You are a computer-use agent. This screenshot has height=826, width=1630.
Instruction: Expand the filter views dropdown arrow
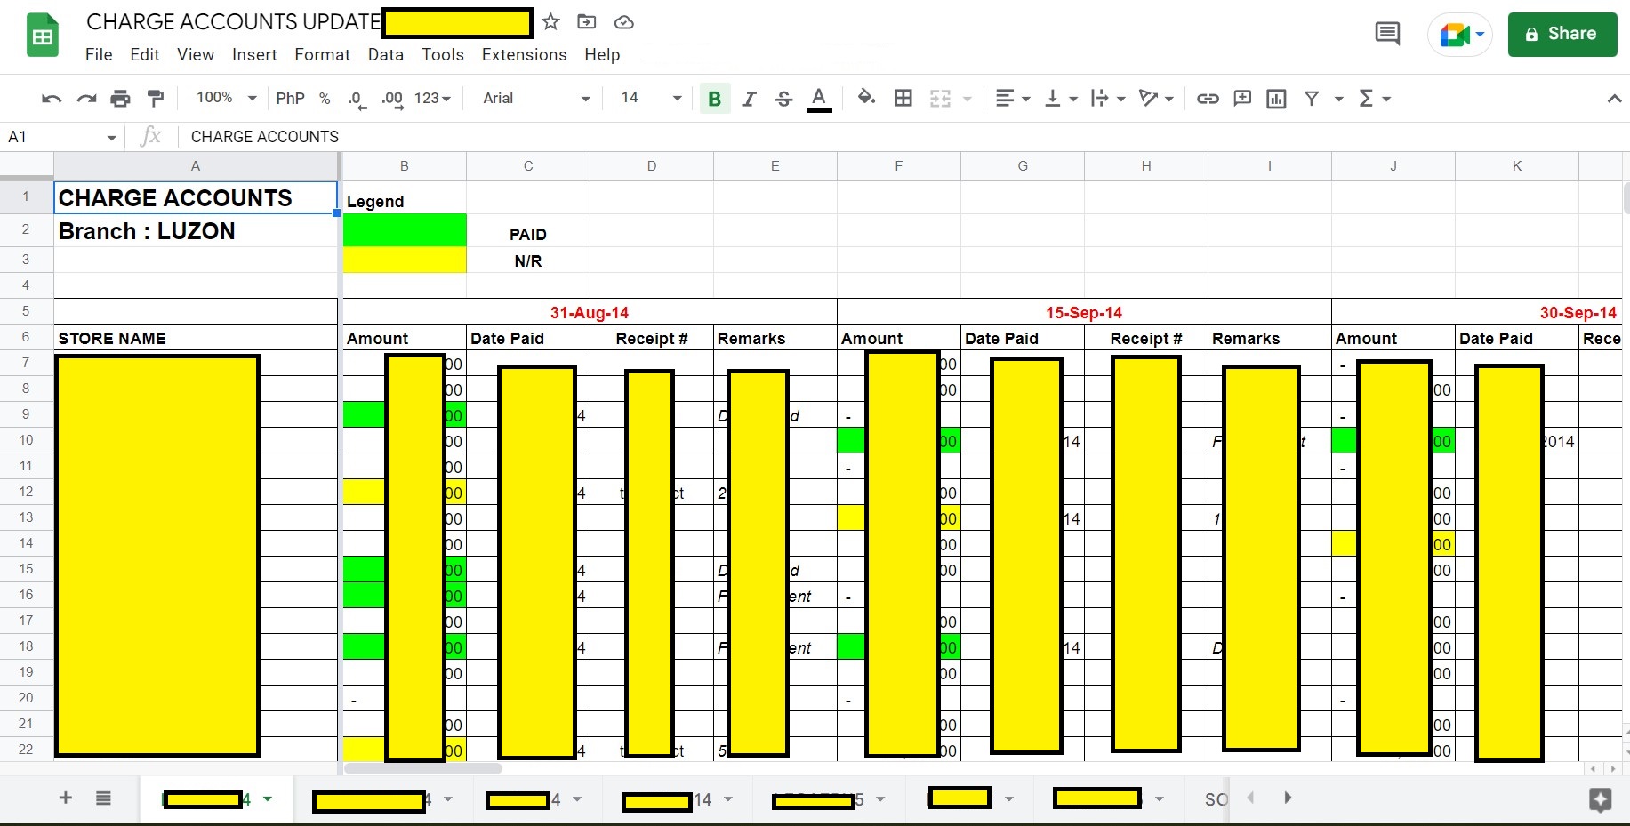1339,99
